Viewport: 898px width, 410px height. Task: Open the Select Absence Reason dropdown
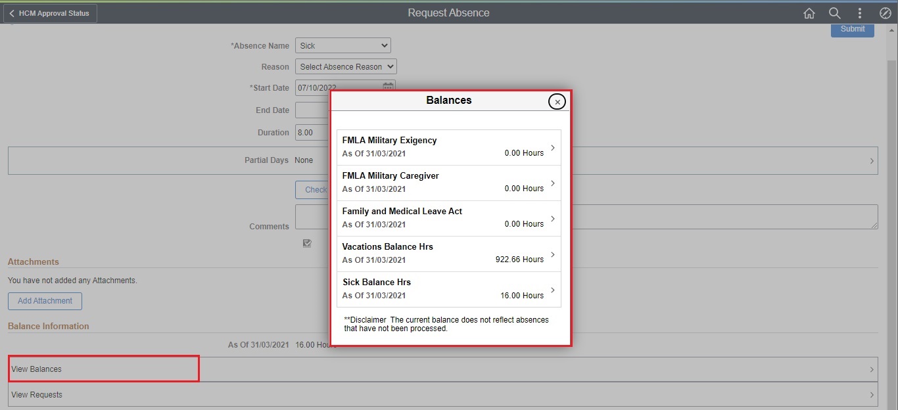point(345,66)
